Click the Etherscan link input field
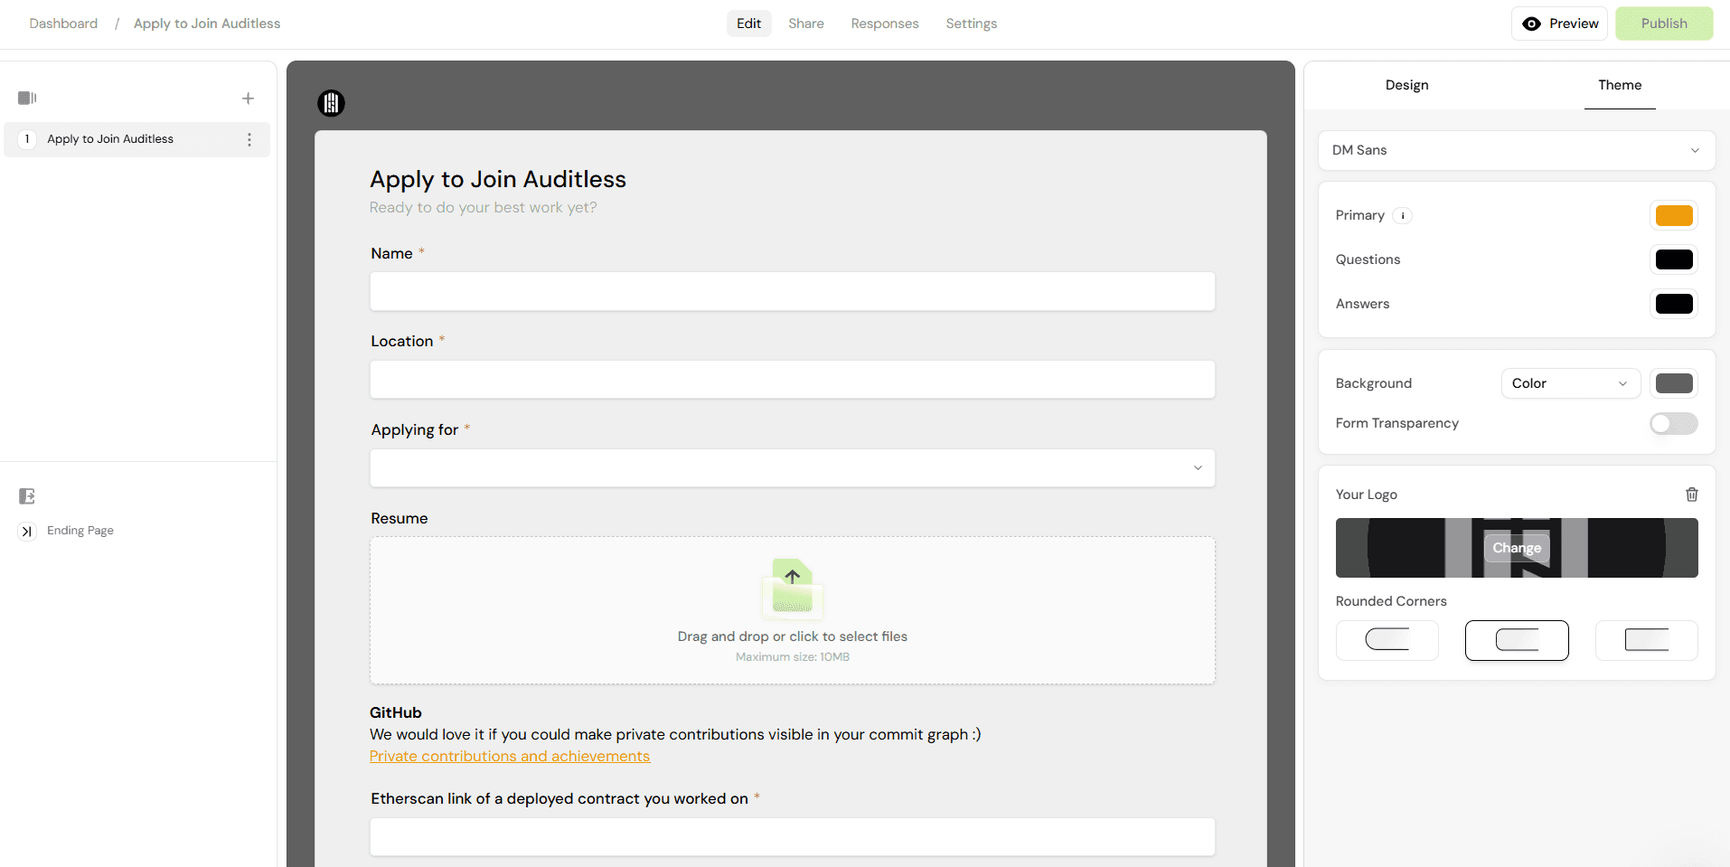 (x=793, y=837)
